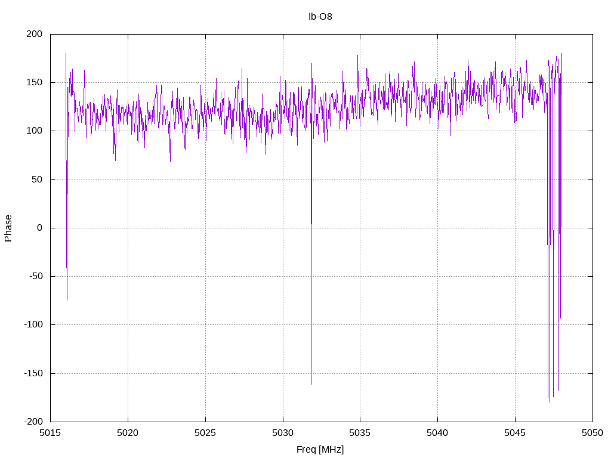Click the x-axis tick label 5050
This screenshot has height=458, width=611.
(x=593, y=433)
